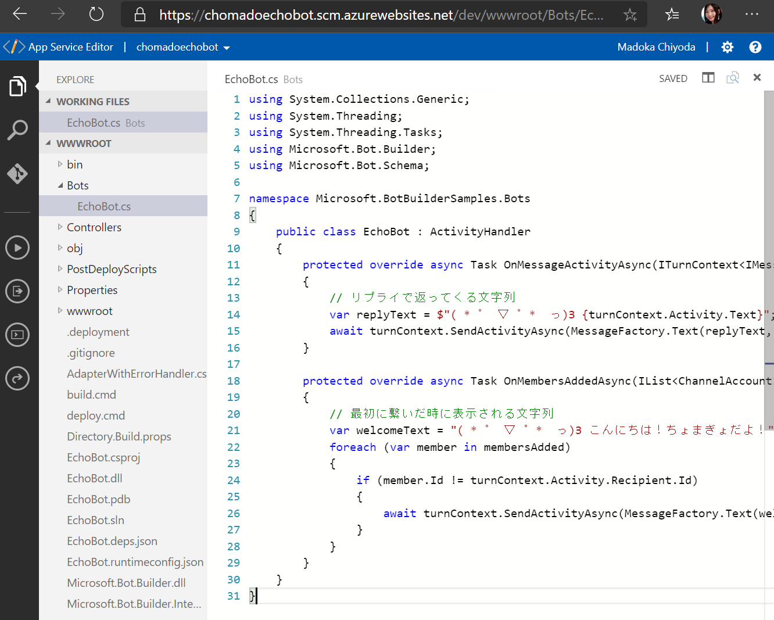Open the Git source control icon
The image size is (774, 620).
click(17, 173)
